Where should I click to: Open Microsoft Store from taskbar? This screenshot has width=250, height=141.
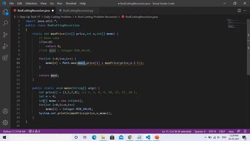click(x=112, y=137)
